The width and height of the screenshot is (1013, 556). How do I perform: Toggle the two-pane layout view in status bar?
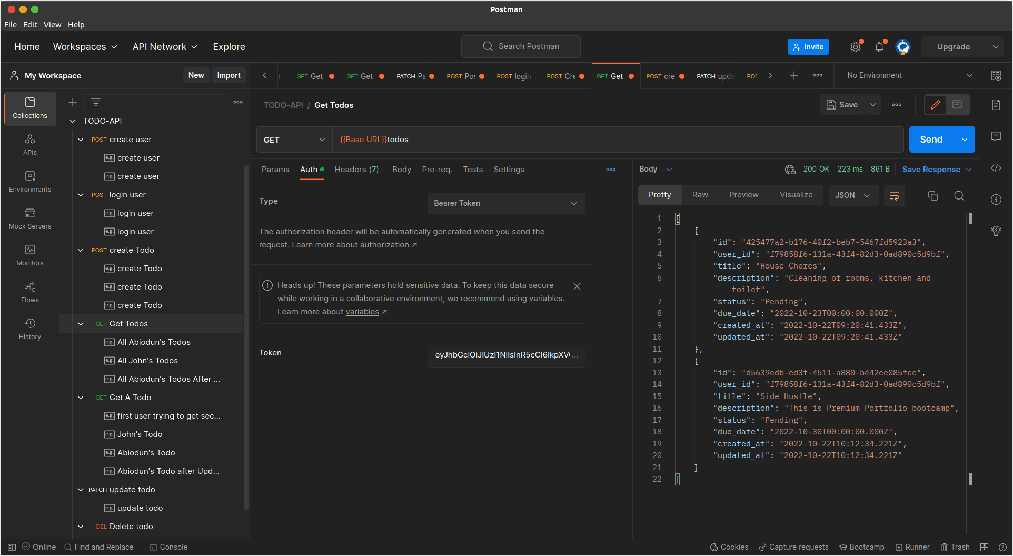[984, 547]
